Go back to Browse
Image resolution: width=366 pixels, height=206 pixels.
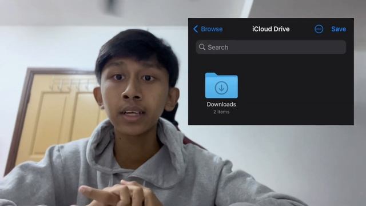tap(208, 29)
